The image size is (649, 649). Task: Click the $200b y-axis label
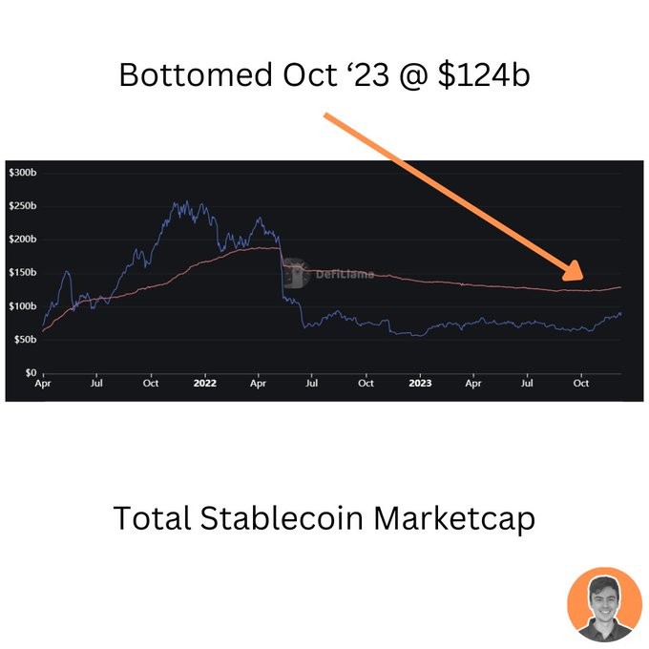[x=22, y=240]
